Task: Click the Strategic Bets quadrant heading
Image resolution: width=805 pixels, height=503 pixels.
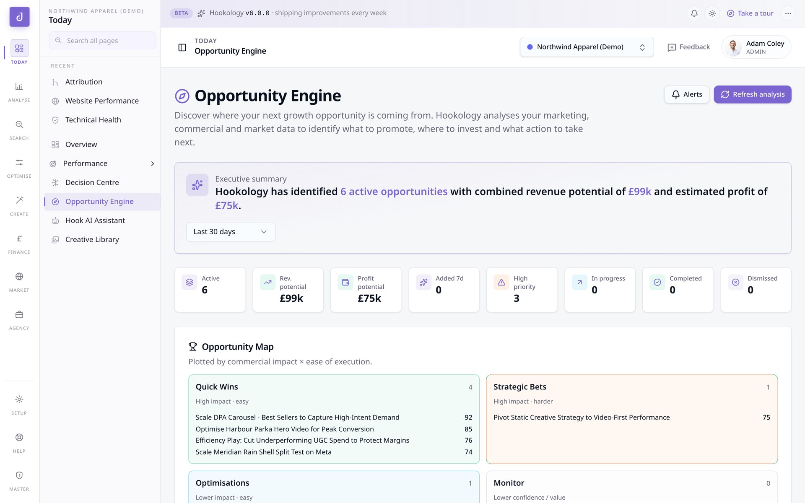Action: coord(520,387)
